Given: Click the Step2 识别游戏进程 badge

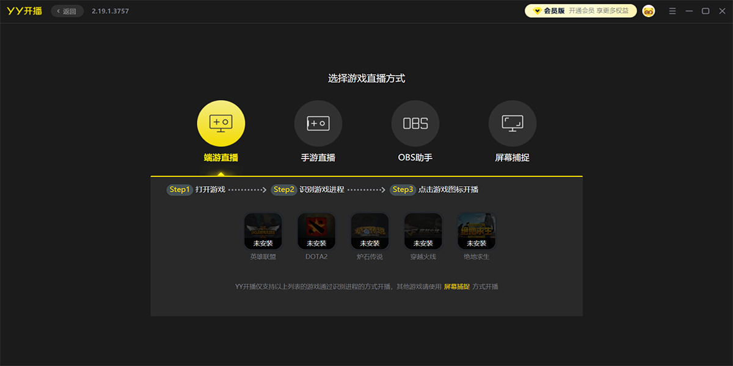Looking at the screenshot, I should tap(283, 190).
